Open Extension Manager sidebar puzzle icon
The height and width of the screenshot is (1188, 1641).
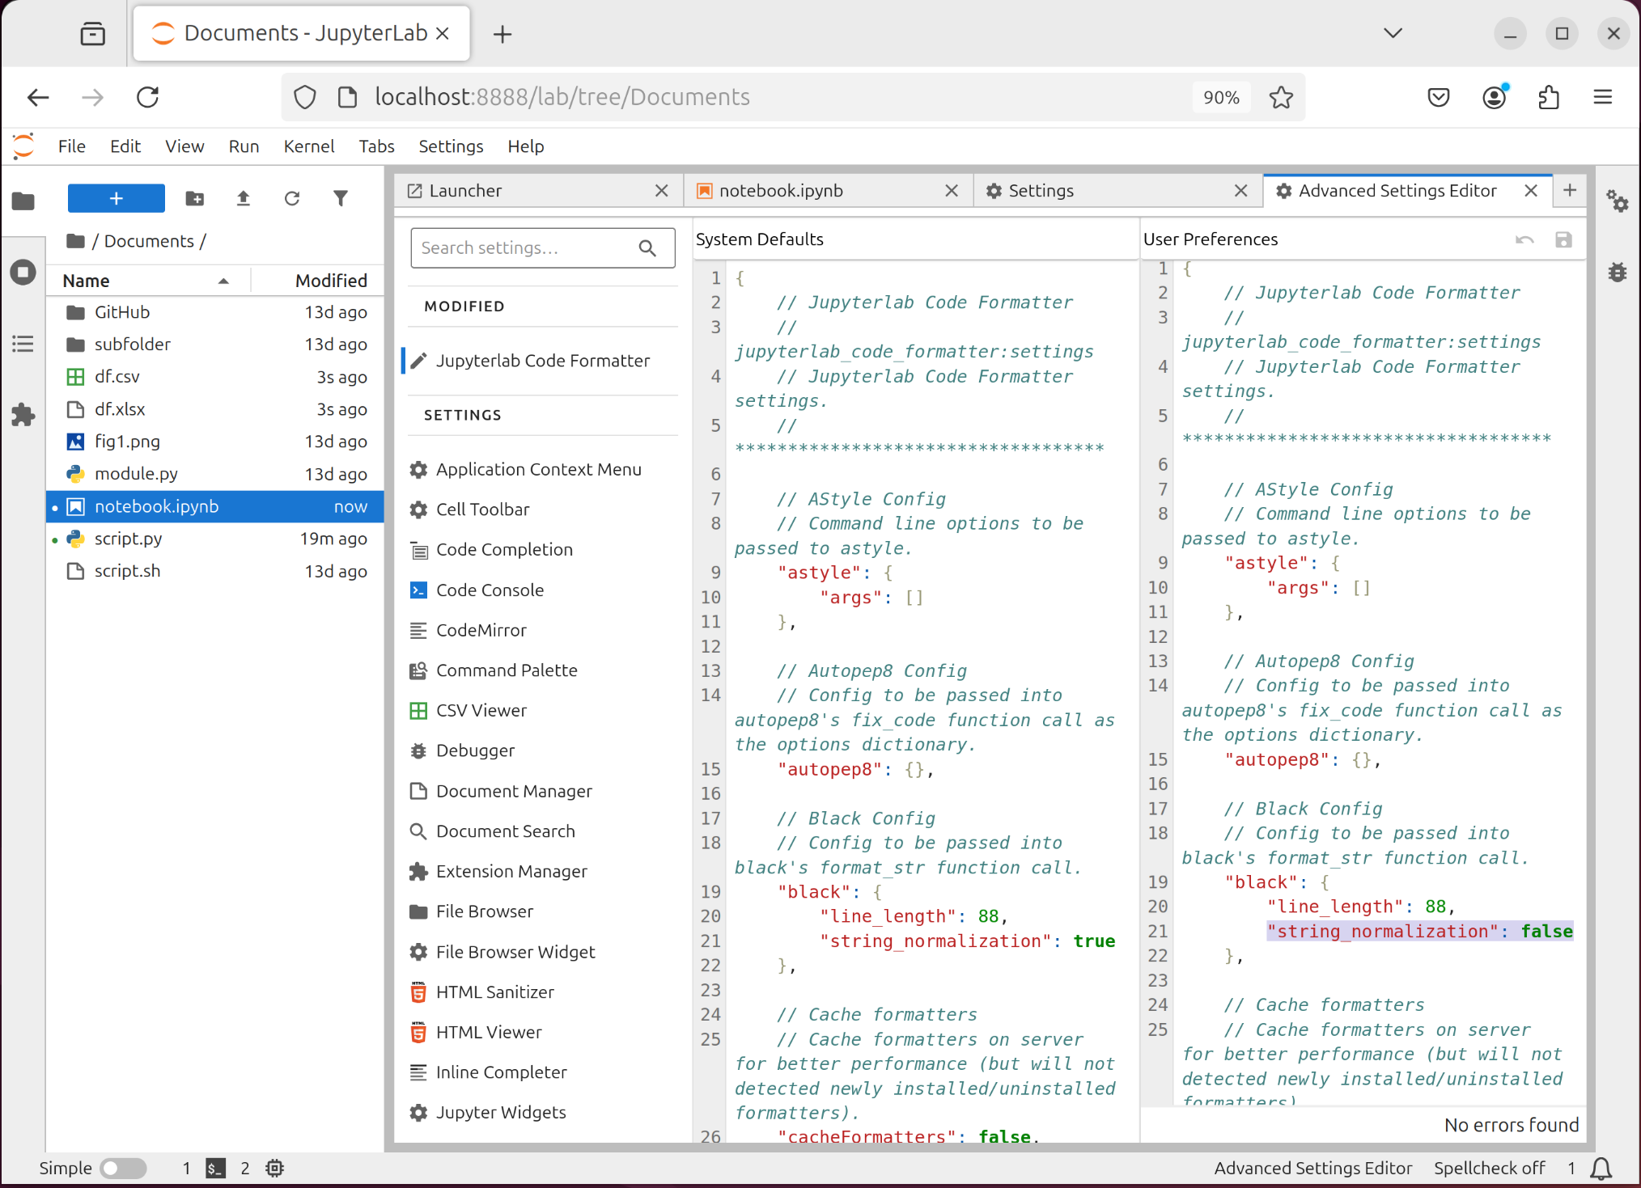(23, 415)
